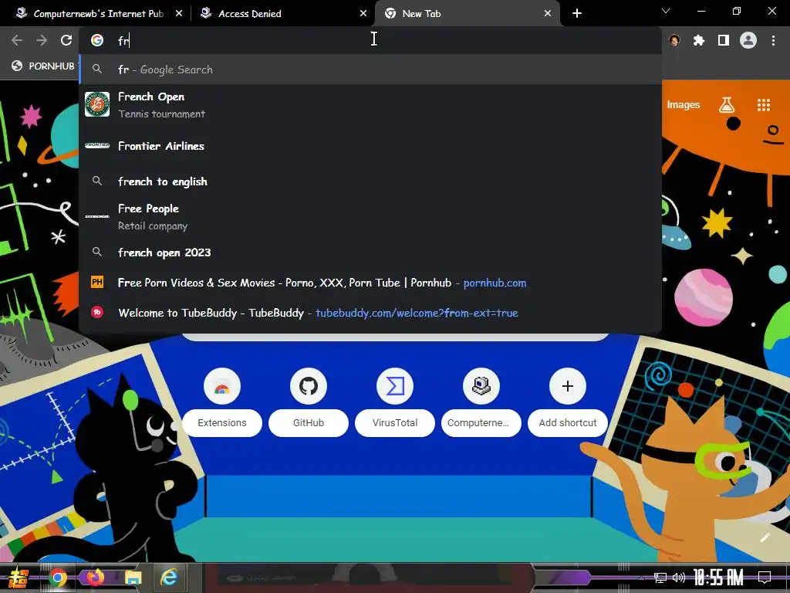Choose Free People retail company suggestion
The image size is (790, 593).
[x=370, y=217]
